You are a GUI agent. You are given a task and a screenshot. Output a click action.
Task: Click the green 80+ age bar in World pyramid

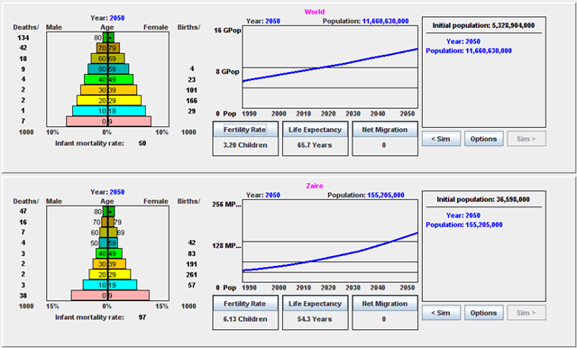pyautogui.click(x=108, y=38)
